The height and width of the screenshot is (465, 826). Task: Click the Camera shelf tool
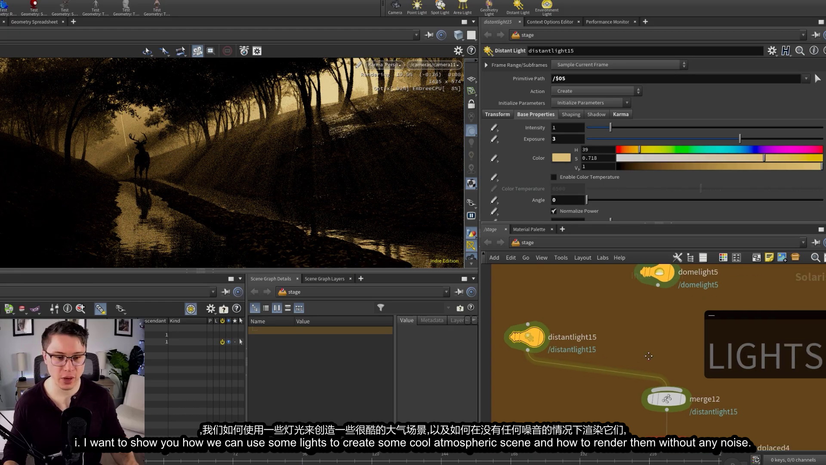[x=395, y=8]
